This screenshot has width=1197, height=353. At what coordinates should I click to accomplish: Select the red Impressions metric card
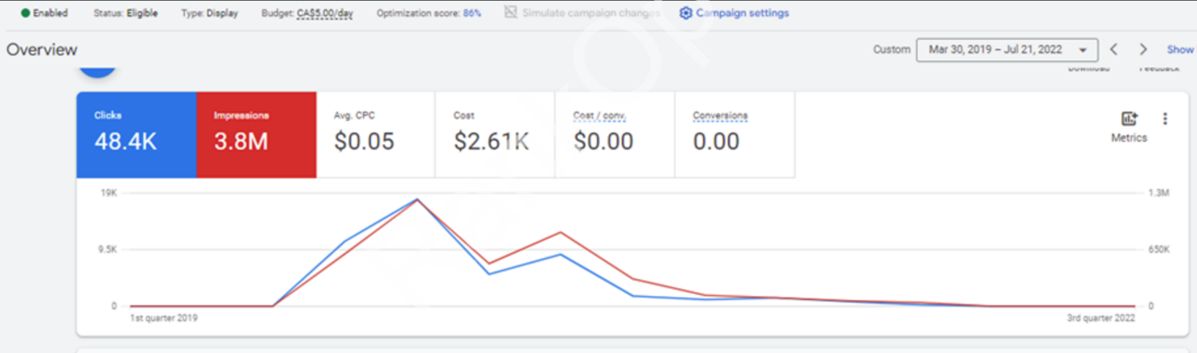click(x=256, y=134)
